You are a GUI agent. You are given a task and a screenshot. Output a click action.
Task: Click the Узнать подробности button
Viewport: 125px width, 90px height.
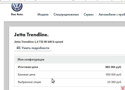coord(33,48)
